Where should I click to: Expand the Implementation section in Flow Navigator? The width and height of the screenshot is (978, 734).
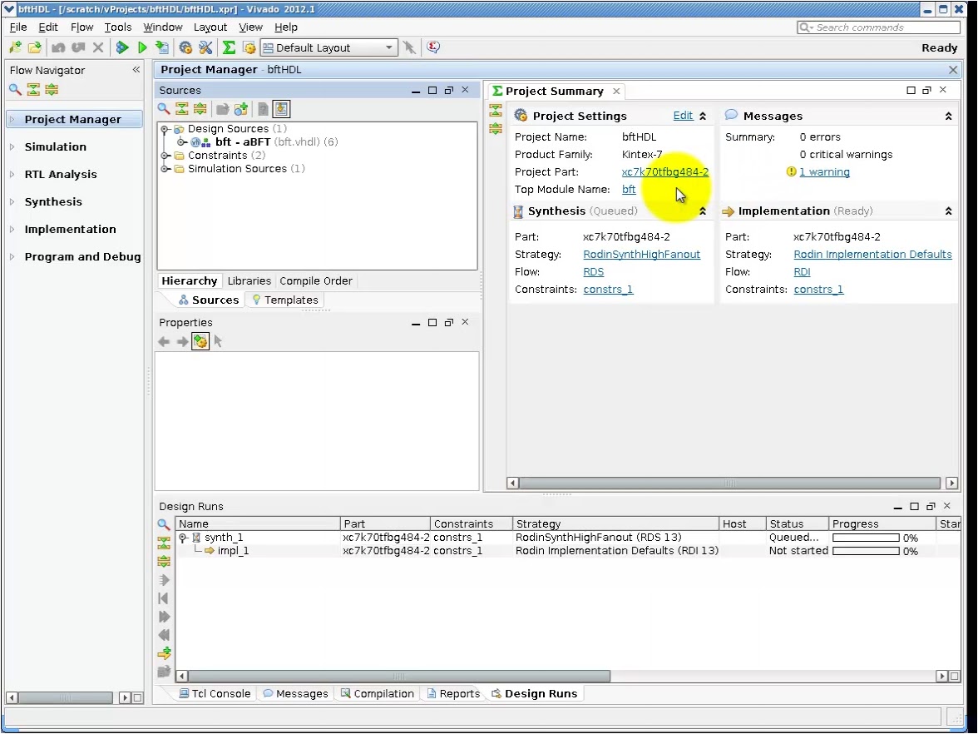pyautogui.click(x=12, y=229)
